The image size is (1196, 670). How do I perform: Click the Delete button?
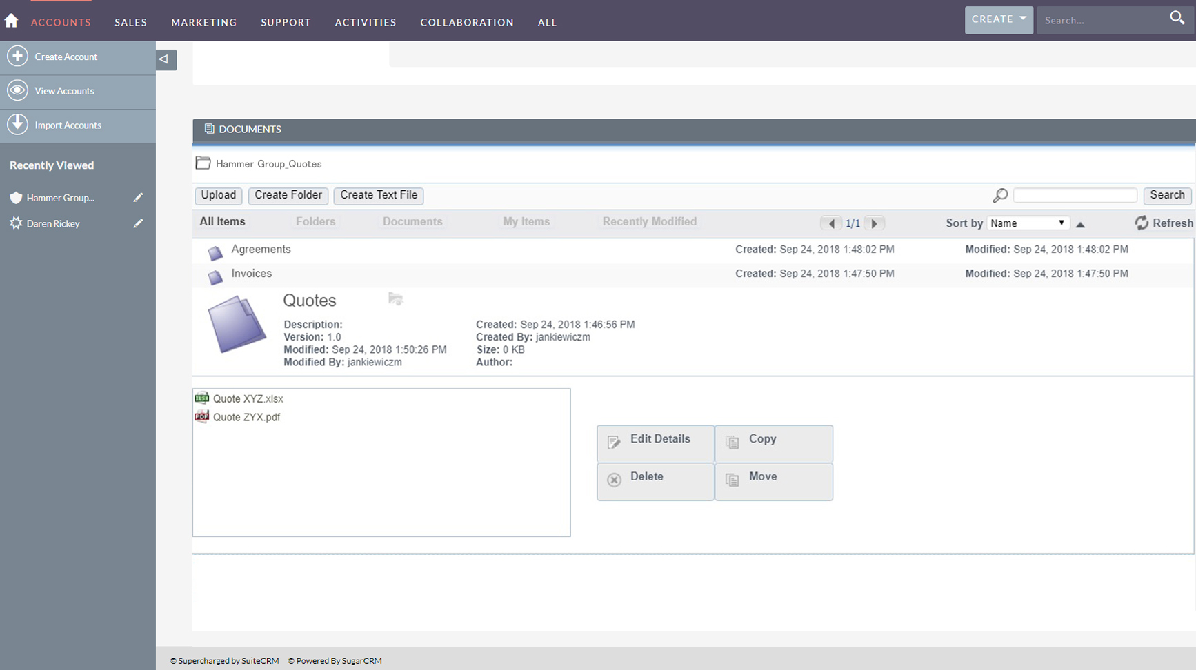click(x=655, y=481)
